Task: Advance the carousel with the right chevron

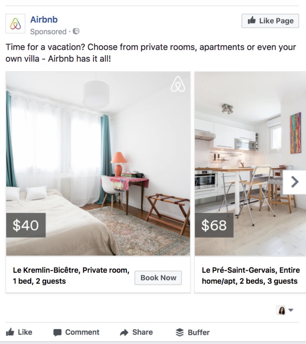Action: (294, 182)
